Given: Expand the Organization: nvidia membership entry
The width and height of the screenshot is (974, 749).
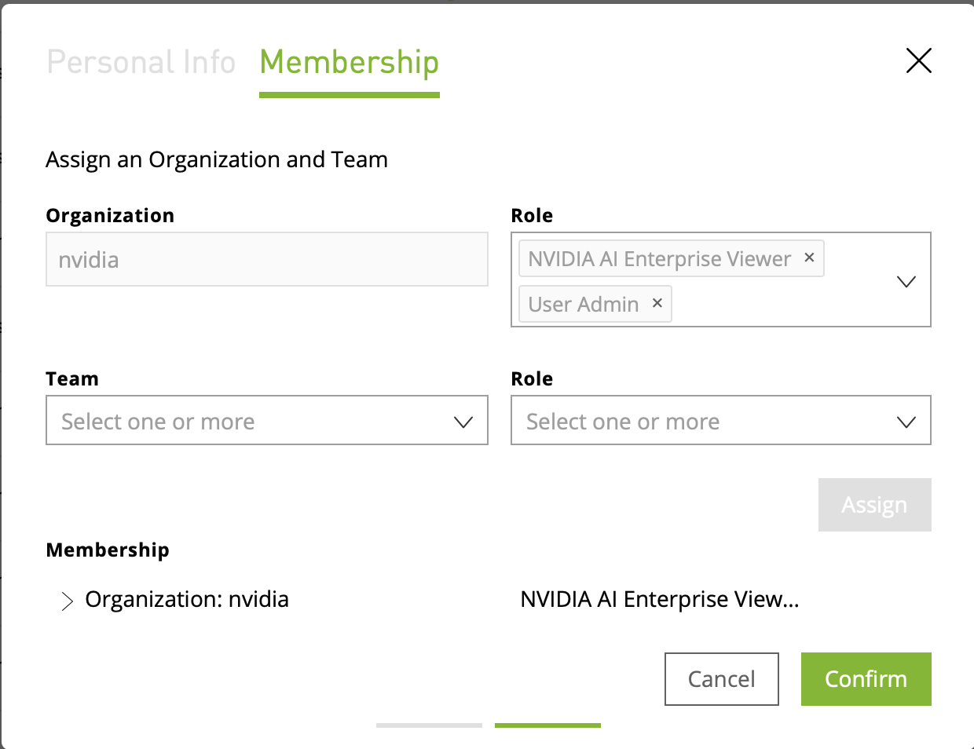Looking at the screenshot, I should click(x=67, y=600).
